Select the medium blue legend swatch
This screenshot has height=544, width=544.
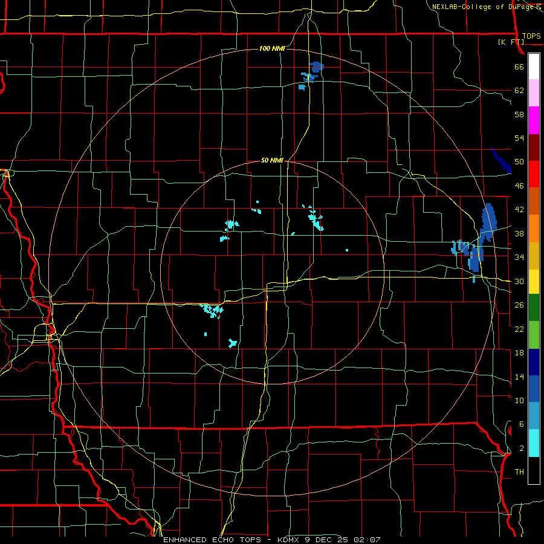(x=534, y=389)
